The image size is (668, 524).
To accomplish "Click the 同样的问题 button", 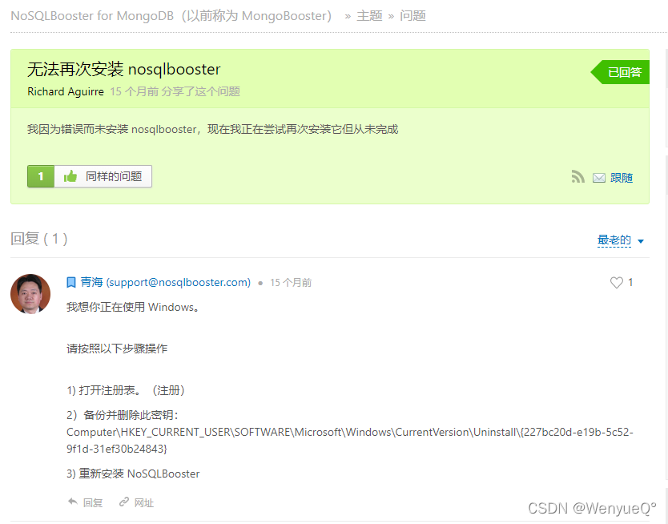I will point(103,176).
